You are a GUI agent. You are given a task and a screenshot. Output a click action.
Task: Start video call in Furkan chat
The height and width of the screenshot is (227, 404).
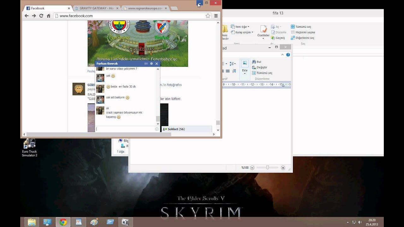pos(146,64)
